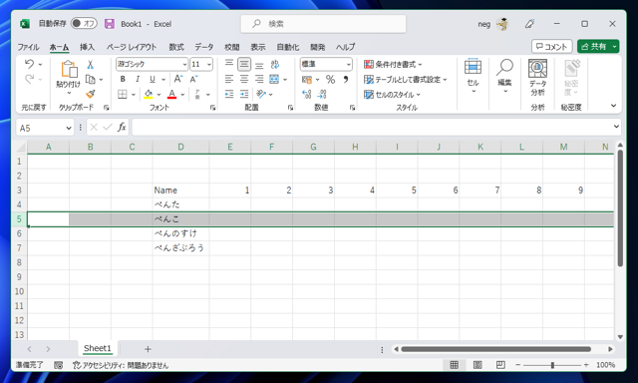Screen dimensions: 638x383
Task: Switch to the Page Layout tab
Action: [132, 47]
